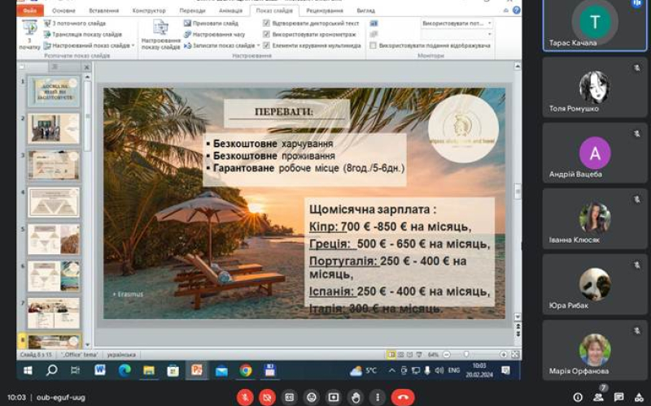
Task: Open the Рецензування ribbon tab
Action: pyautogui.click(x=325, y=11)
